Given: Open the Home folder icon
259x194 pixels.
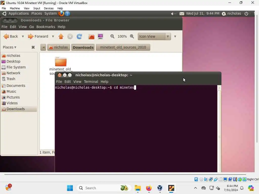Looking at the screenshot, I should point(91,36).
